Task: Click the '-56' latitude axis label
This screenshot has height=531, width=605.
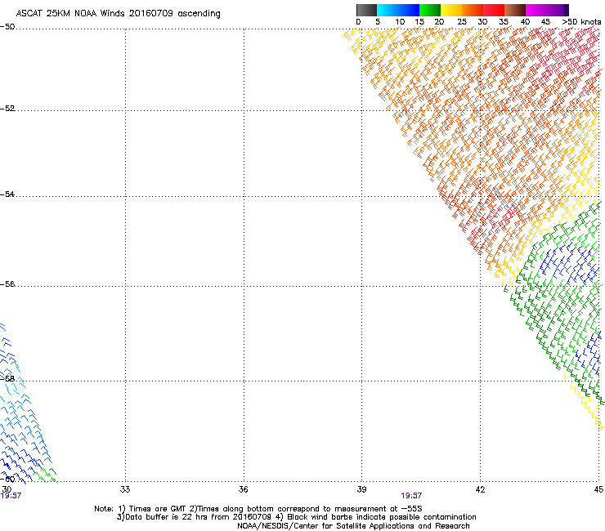Action: coord(7,283)
